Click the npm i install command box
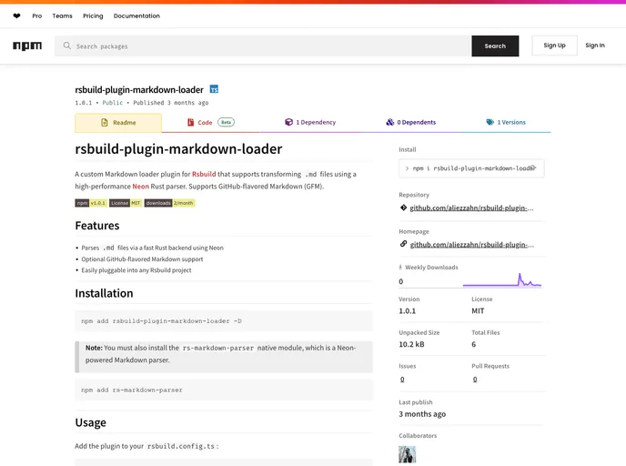626x466 pixels. [x=471, y=168]
